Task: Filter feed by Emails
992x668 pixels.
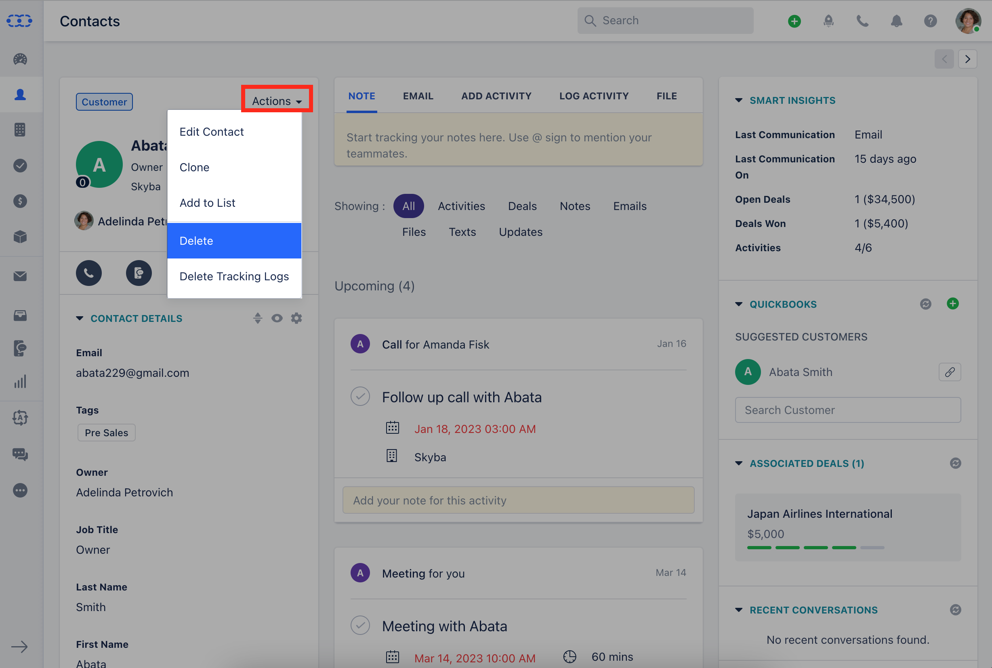Action: coord(630,206)
